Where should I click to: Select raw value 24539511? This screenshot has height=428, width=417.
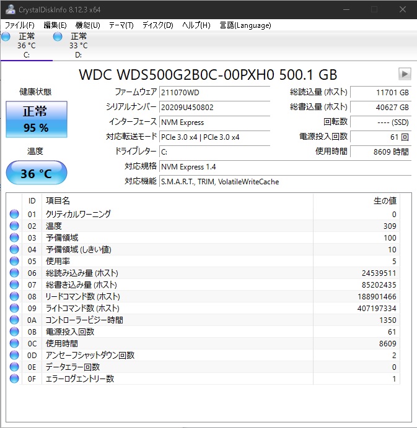click(379, 273)
